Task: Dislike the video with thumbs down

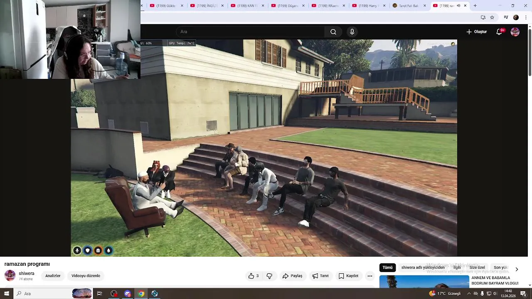Action: click(269, 276)
